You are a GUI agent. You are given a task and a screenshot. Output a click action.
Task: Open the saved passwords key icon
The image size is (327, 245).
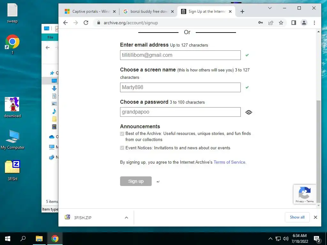(x=261, y=23)
